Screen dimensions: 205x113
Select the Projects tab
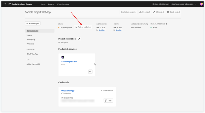51,4
